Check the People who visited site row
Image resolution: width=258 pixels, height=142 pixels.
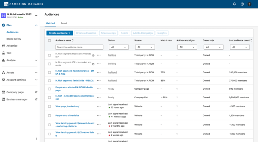(49, 115)
